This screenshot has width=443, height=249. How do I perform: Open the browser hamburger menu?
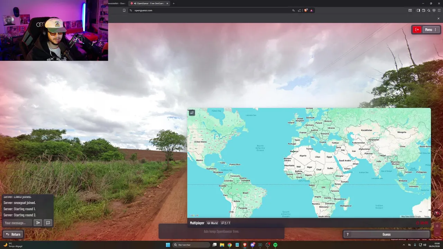(x=439, y=10)
